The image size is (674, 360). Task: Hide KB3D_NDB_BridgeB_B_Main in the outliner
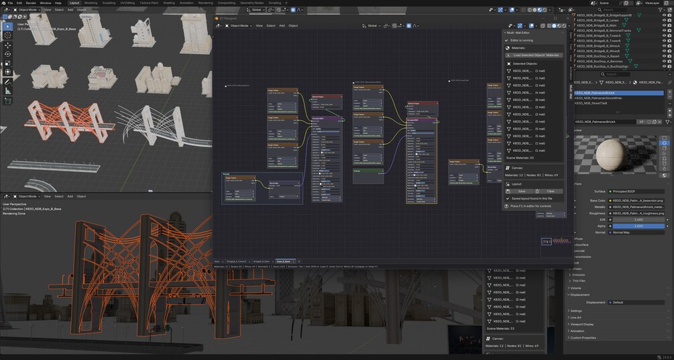click(664, 25)
